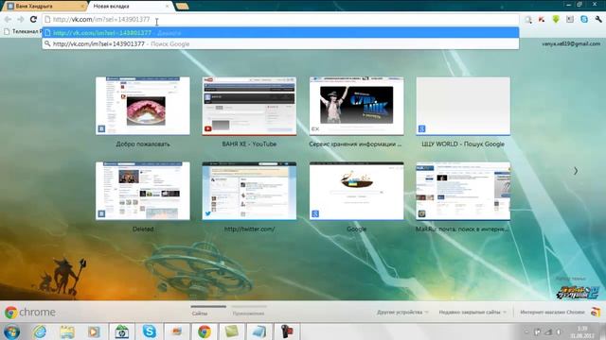This screenshot has width=606, height=340.
Task: Launch Internet Explorer from the taskbar
Action: (x=40, y=331)
